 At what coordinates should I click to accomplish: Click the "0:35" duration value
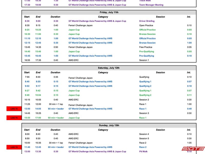pyautogui.click(x=56, y=77)
